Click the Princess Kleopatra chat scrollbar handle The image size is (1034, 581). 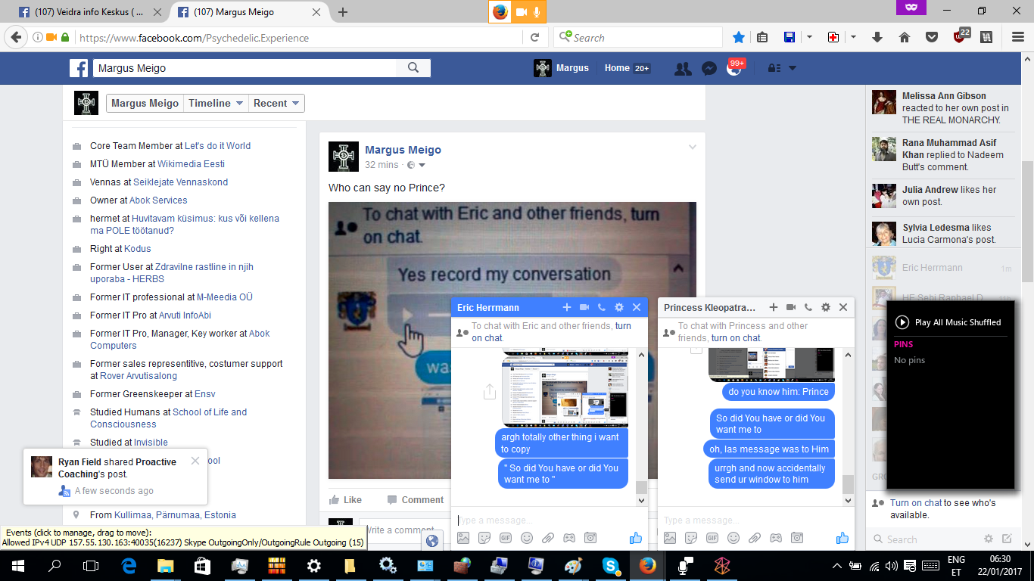(848, 484)
